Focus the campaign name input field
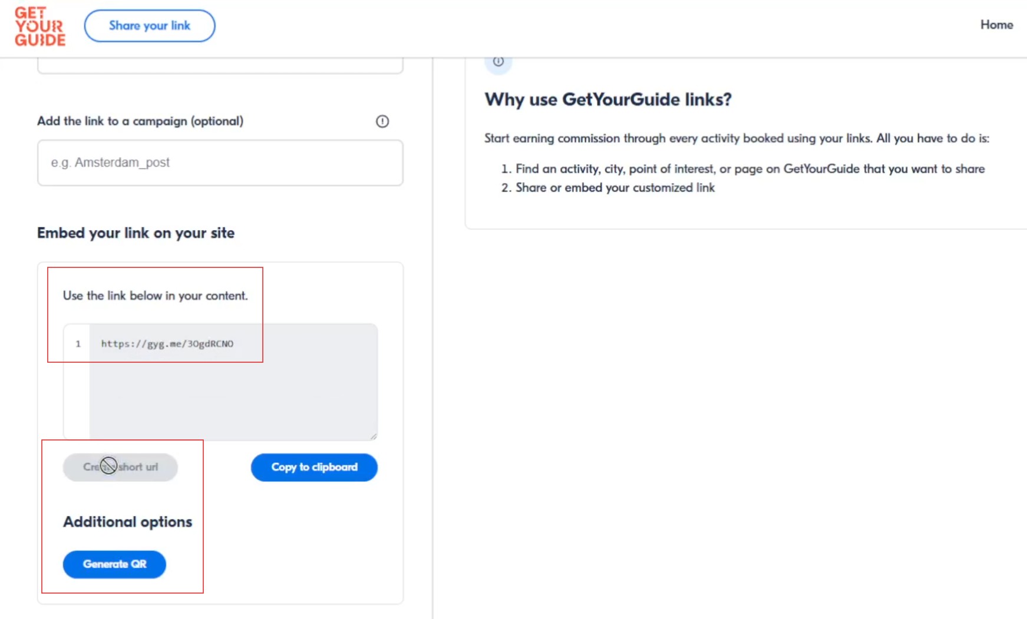The image size is (1027, 619). [x=220, y=163]
